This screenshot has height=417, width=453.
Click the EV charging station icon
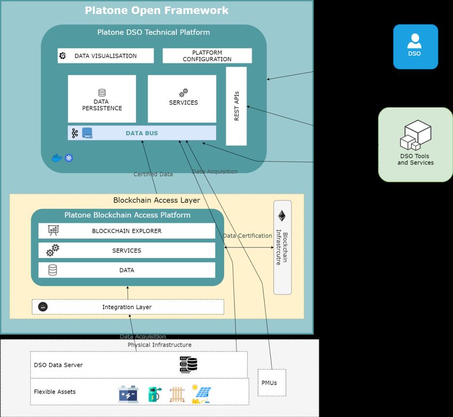click(x=155, y=394)
